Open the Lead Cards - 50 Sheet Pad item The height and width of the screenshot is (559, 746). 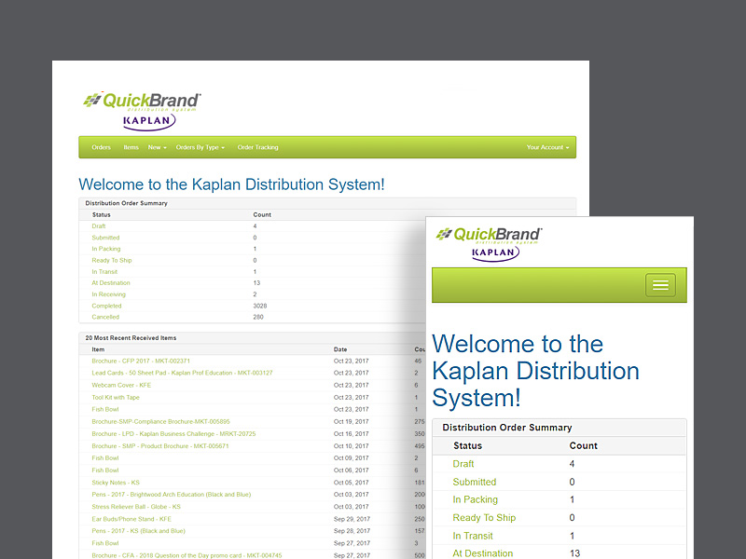[x=182, y=374]
